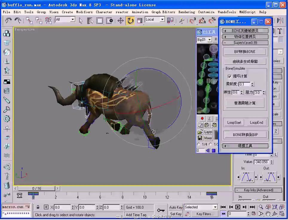The height and width of the screenshot is (220, 288).
Task: Click the Undo arrow icon
Action: coord(8,20)
